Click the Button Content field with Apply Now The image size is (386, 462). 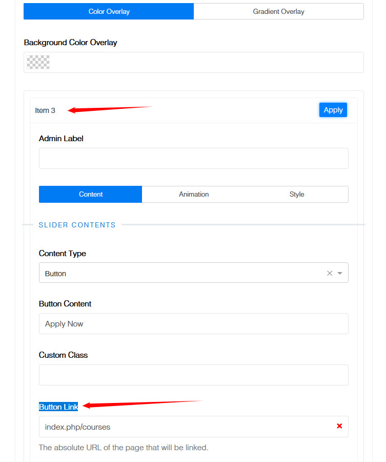(193, 324)
